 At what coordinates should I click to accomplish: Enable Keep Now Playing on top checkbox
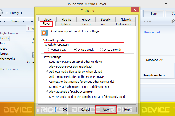47,62
